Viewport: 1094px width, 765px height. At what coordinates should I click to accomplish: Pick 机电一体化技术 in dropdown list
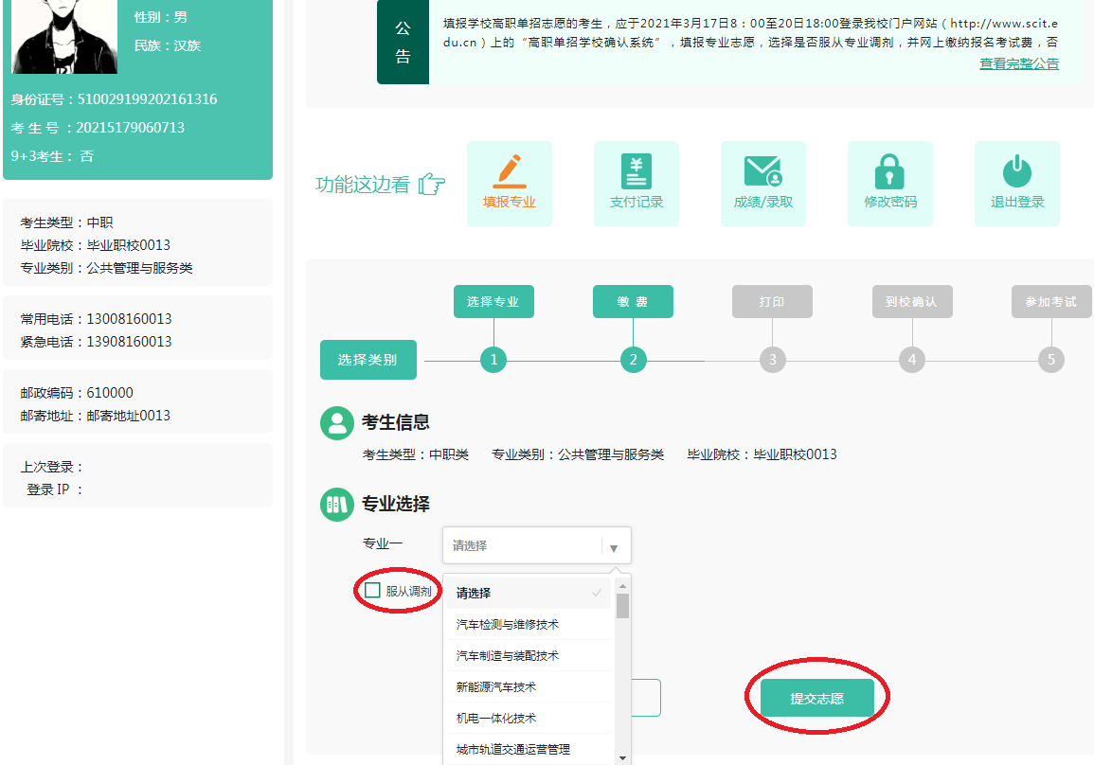click(x=496, y=719)
